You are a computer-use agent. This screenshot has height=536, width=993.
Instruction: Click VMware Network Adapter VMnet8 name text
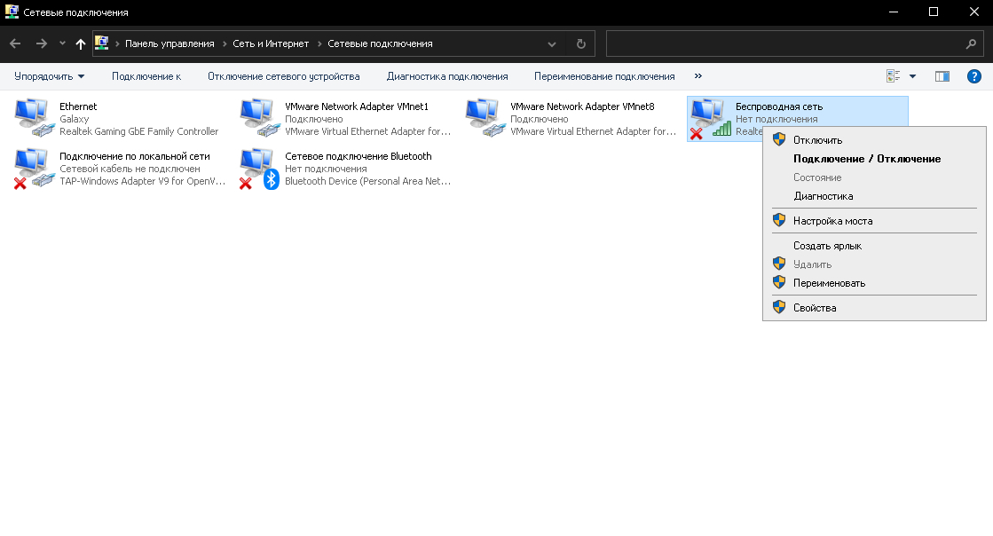(x=582, y=106)
